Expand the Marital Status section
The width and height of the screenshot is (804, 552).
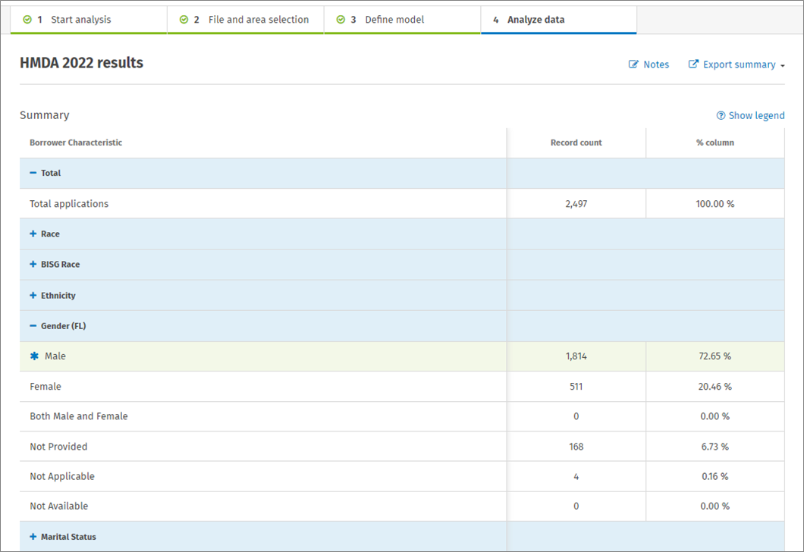click(33, 537)
